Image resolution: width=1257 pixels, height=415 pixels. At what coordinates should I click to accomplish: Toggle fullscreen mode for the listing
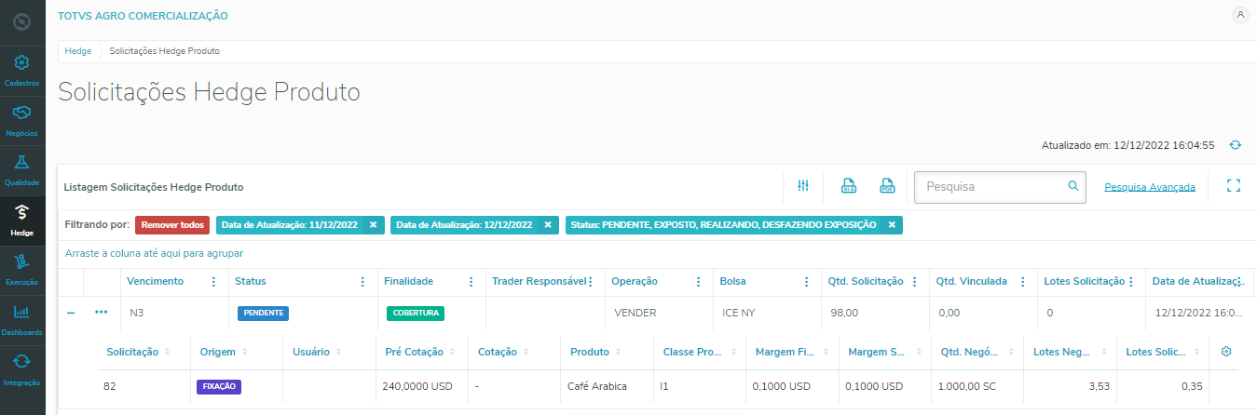(x=1235, y=186)
